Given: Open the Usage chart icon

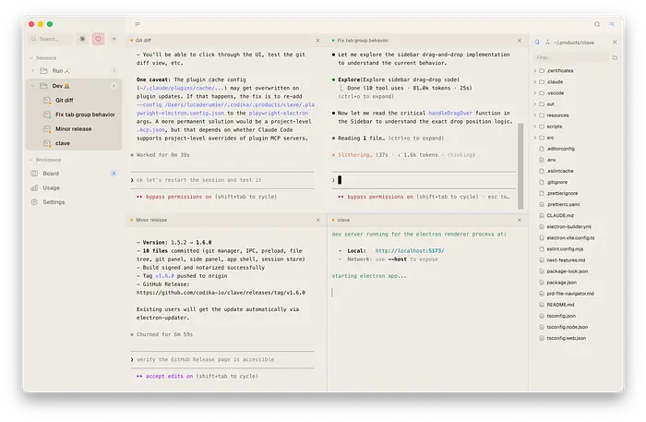Looking at the screenshot, I should click(x=34, y=187).
